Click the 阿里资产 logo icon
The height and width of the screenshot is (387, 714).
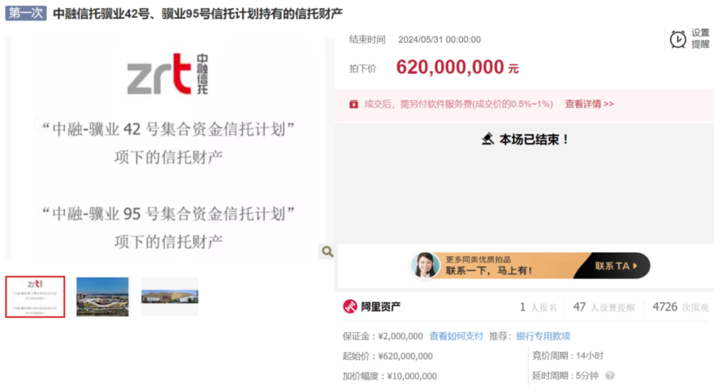click(350, 307)
